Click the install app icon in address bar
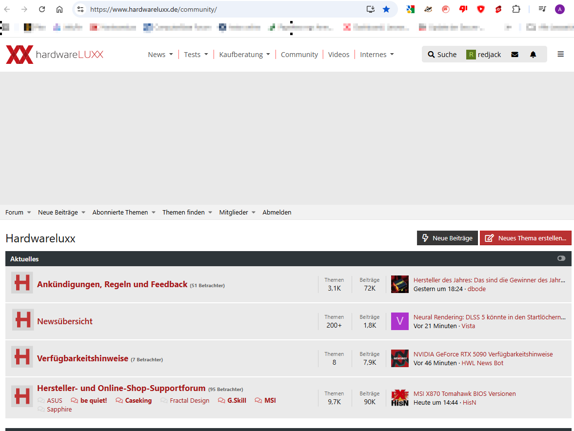The image size is (574, 431). coord(371,9)
